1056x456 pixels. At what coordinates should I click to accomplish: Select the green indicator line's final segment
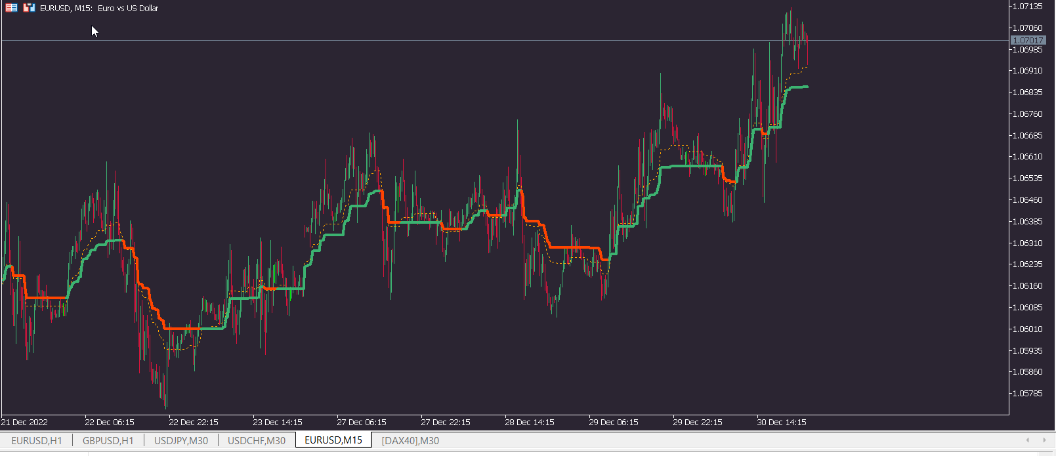click(798, 87)
